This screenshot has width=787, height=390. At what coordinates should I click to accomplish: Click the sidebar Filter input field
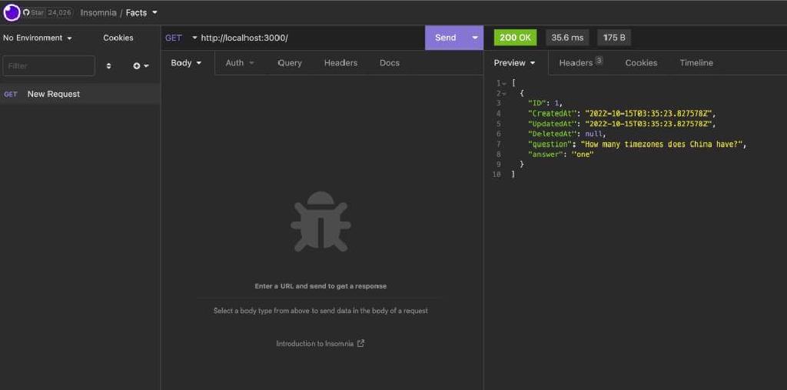tap(48, 66)
